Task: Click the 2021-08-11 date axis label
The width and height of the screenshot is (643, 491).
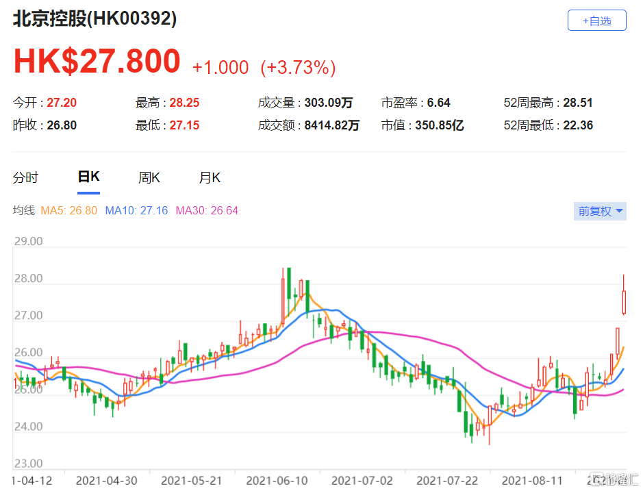Action: click(532, 481)
